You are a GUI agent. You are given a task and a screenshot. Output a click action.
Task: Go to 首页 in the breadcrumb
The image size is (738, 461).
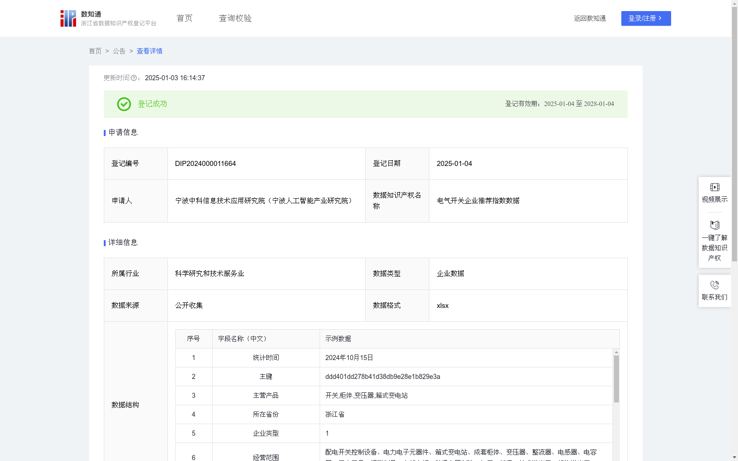(x=95, y=51)
